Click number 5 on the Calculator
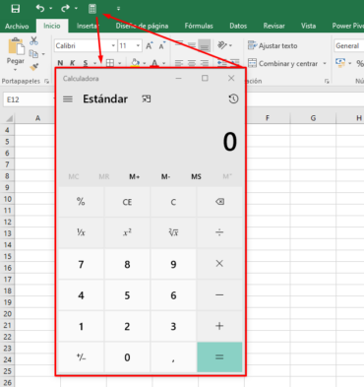The width and height of the screenshot is (364, 387). point(127,294)
